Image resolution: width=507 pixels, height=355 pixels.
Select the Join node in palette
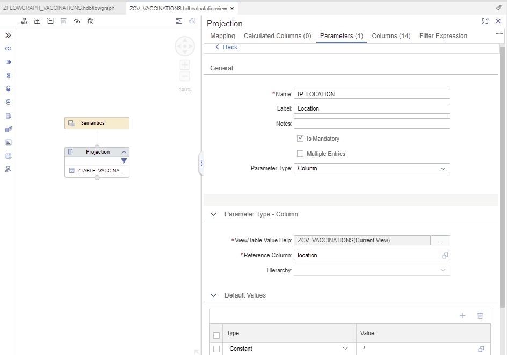click(9, 49)
